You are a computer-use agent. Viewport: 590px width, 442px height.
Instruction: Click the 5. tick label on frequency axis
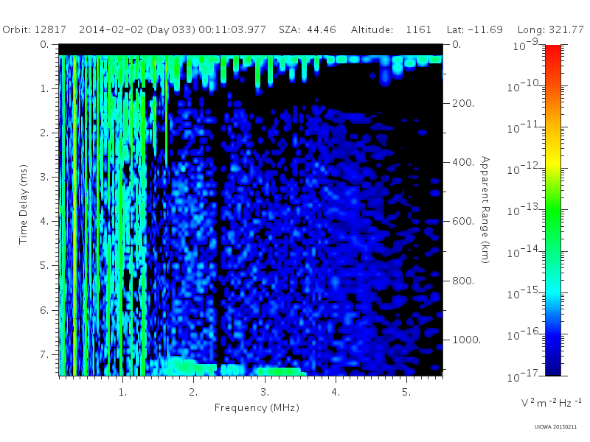tap(406, 392)
